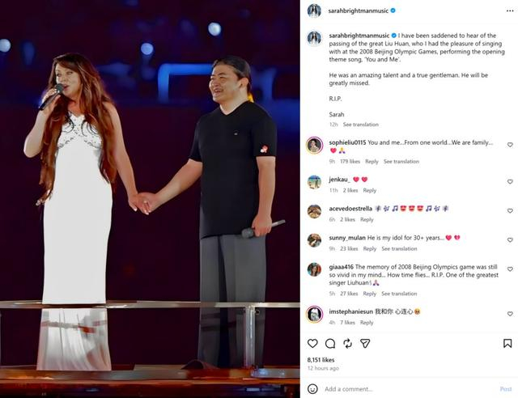518x398 pixels.
Task: Repost using the circular arrows icon
Action: (x=347, y=344)
